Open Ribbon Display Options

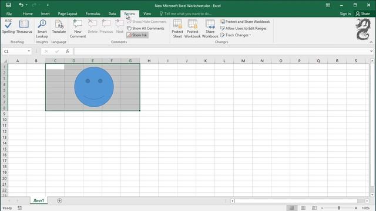[328, 5]
